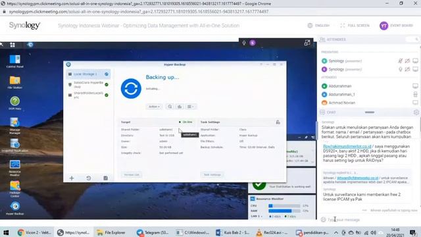
Task: Click the Task Settings button
Action: coord(212,174)
